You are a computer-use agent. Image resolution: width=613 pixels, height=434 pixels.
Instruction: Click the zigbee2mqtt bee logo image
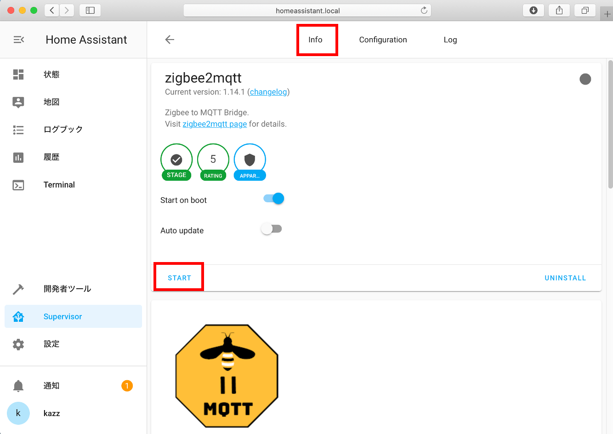click(227, 376)
